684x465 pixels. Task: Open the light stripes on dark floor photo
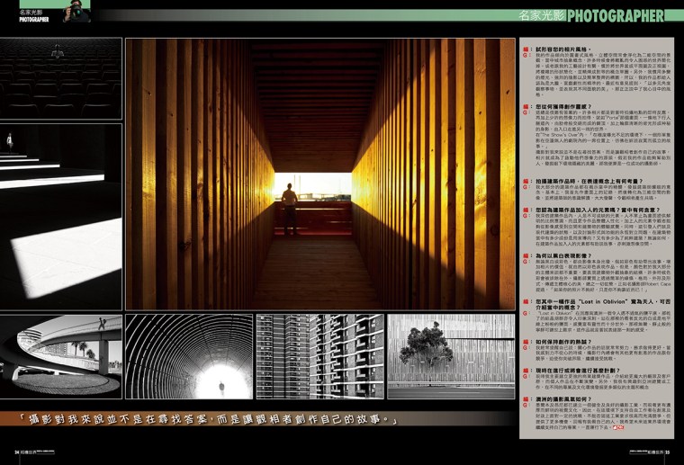point(60,216)
